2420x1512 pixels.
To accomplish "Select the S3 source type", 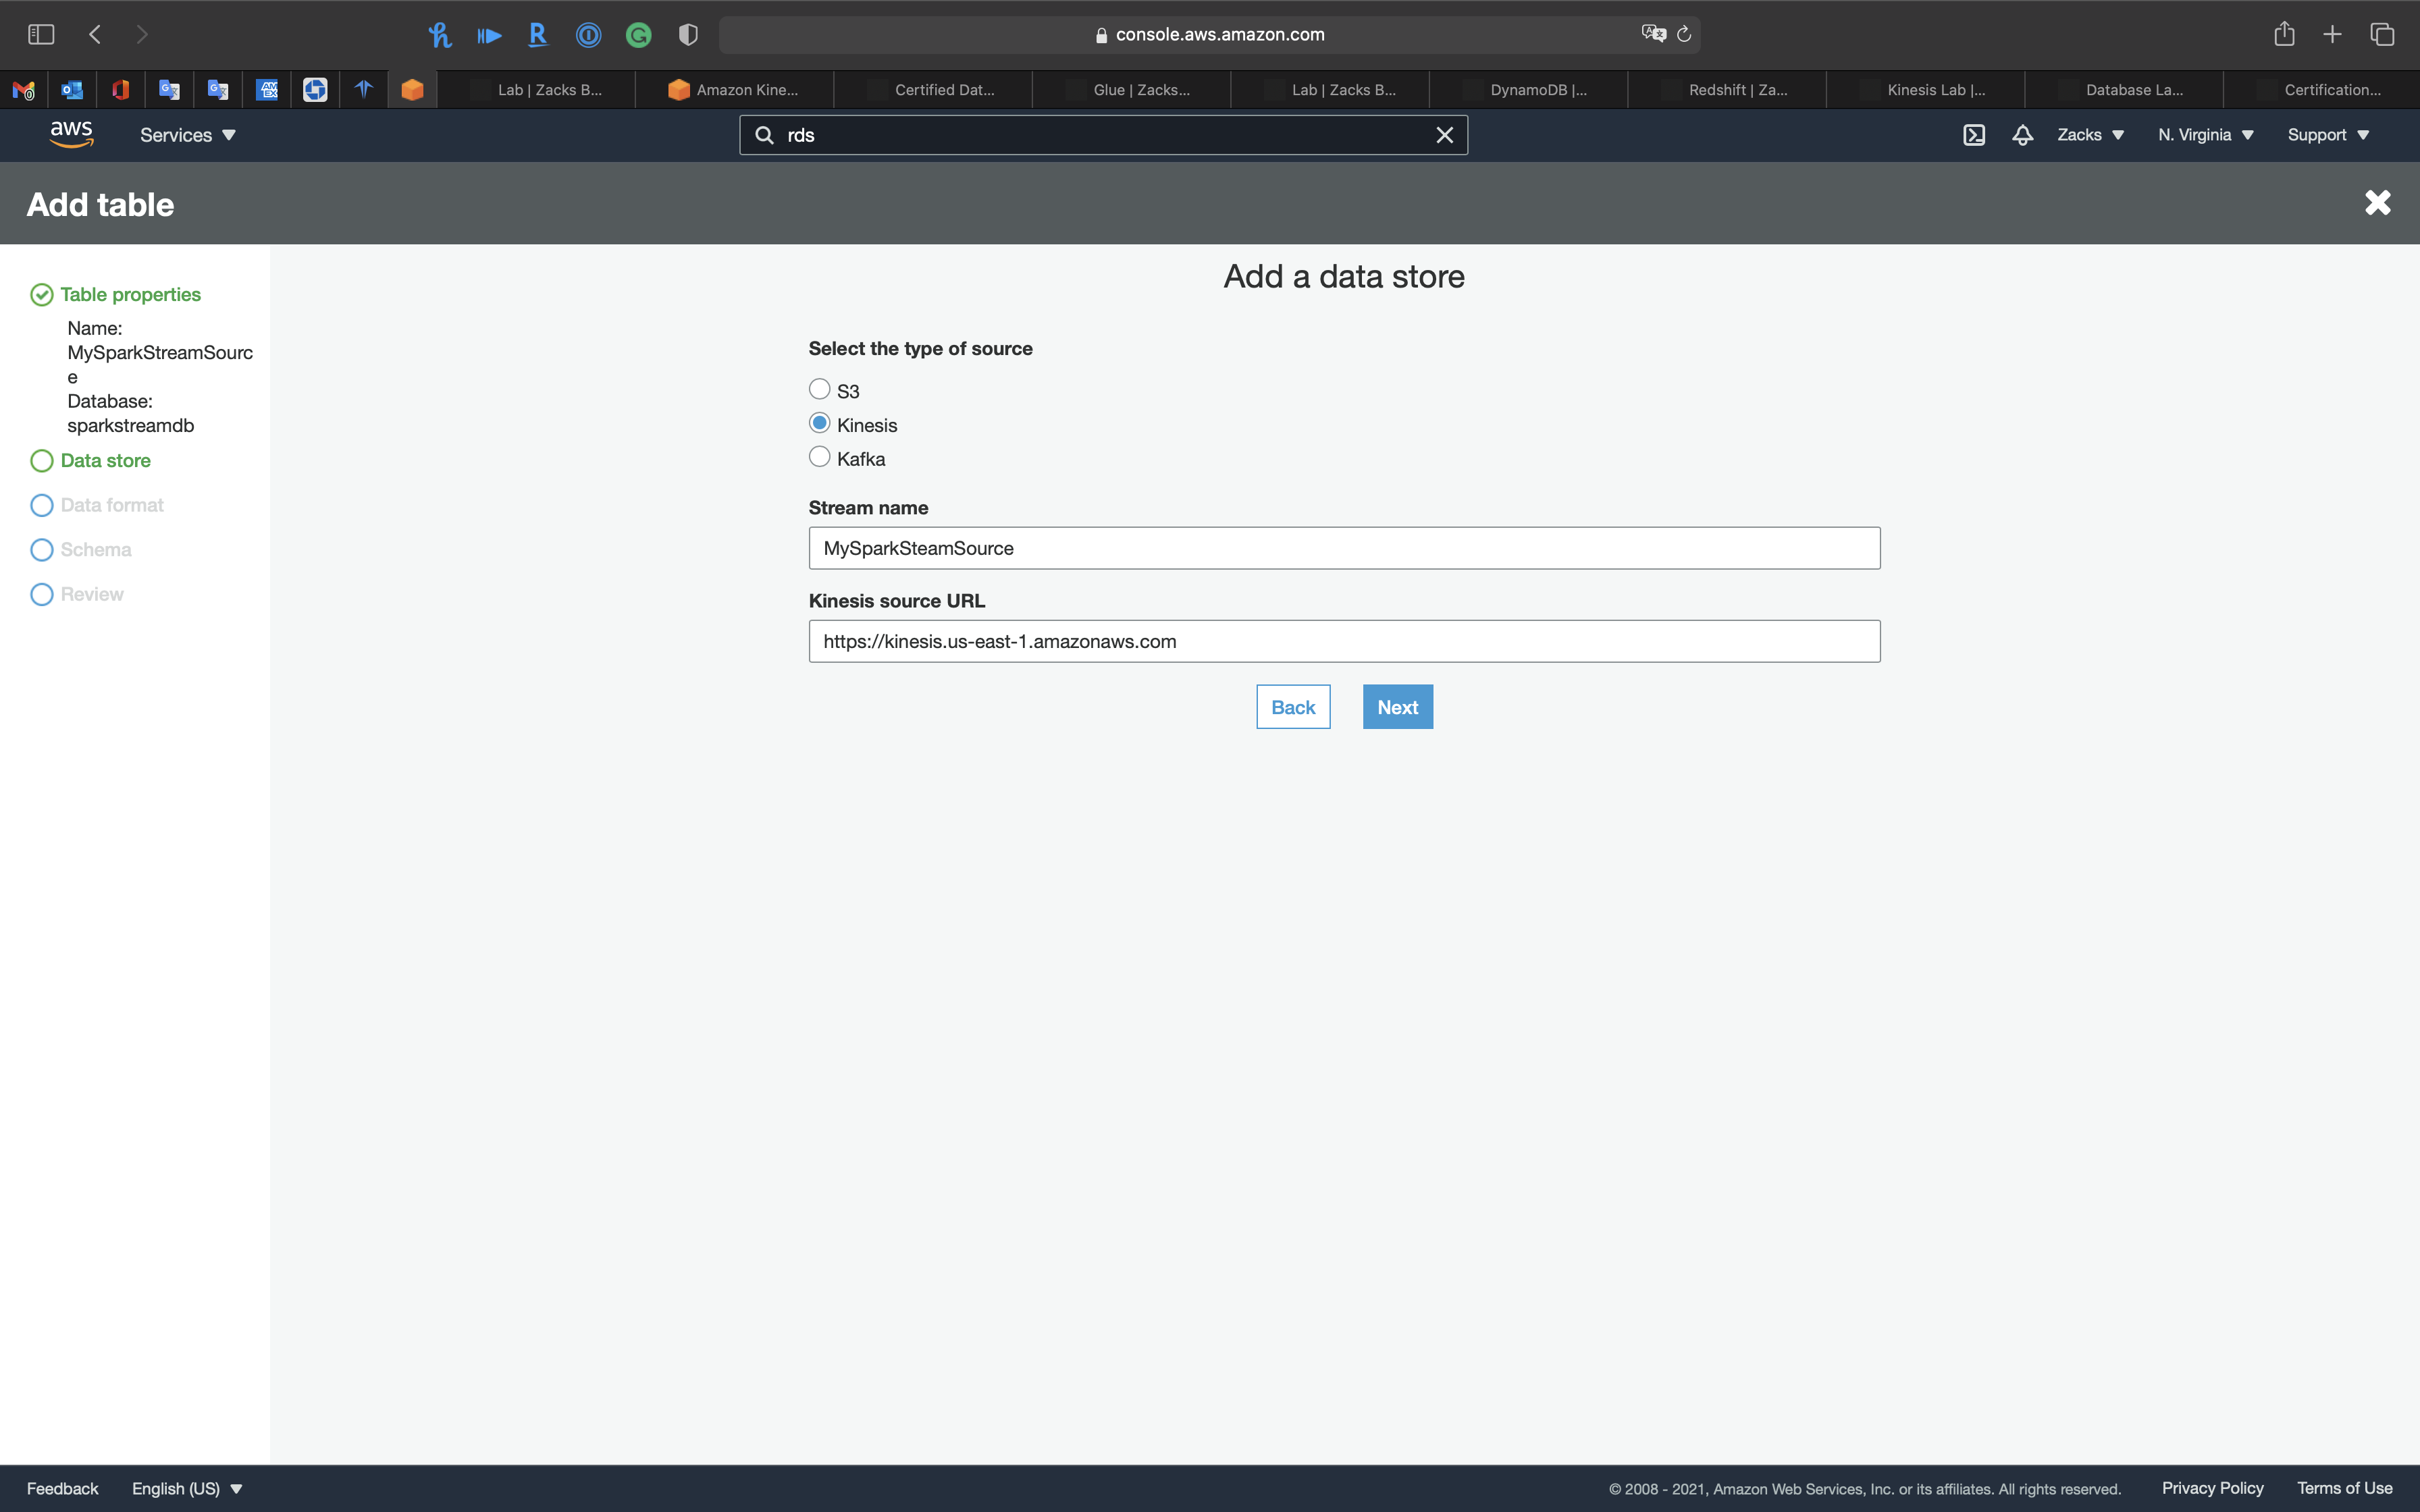I will [819, 389].
